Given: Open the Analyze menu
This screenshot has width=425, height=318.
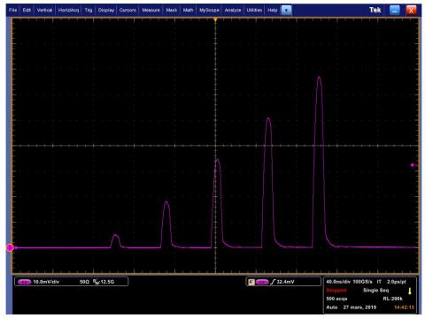Looking at the screenshot, I should pos(233,10).
